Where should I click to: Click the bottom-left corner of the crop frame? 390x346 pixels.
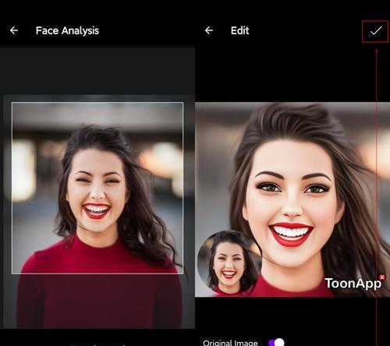[x=12, y=274]
